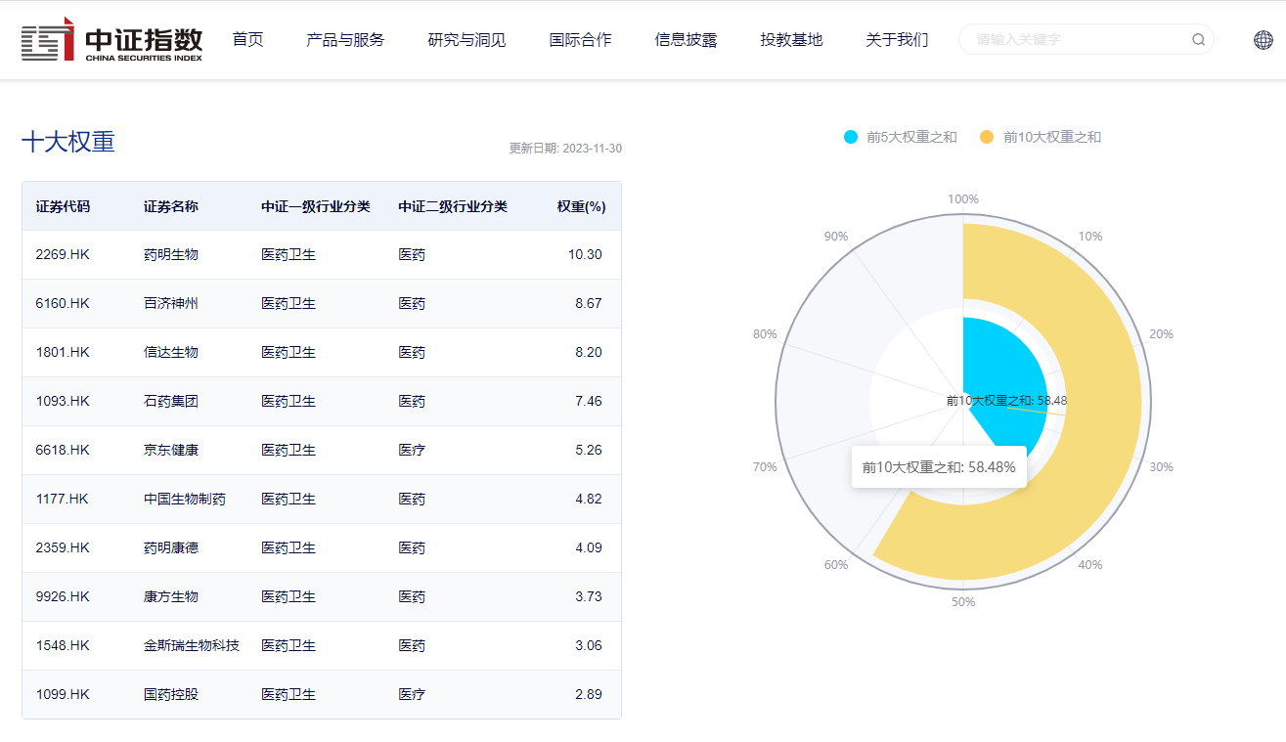1286x742 pixels.
Task: Click the 2359.HK security code
Action: (63, 547)
